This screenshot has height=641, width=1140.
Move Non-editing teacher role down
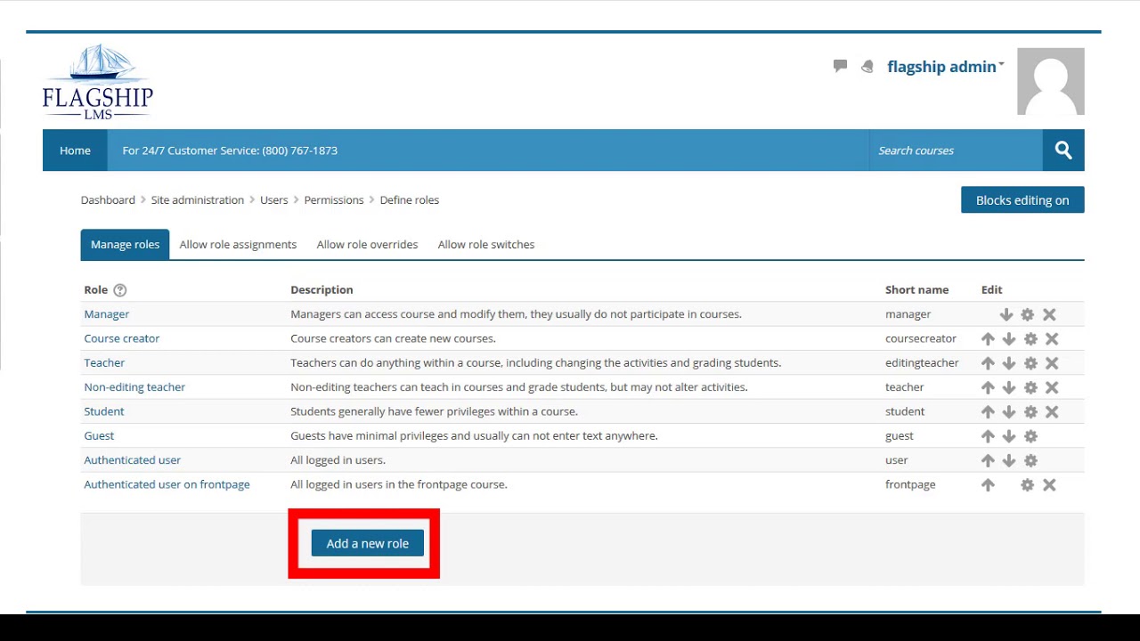pyautogui.click(x=1009, y=387)
